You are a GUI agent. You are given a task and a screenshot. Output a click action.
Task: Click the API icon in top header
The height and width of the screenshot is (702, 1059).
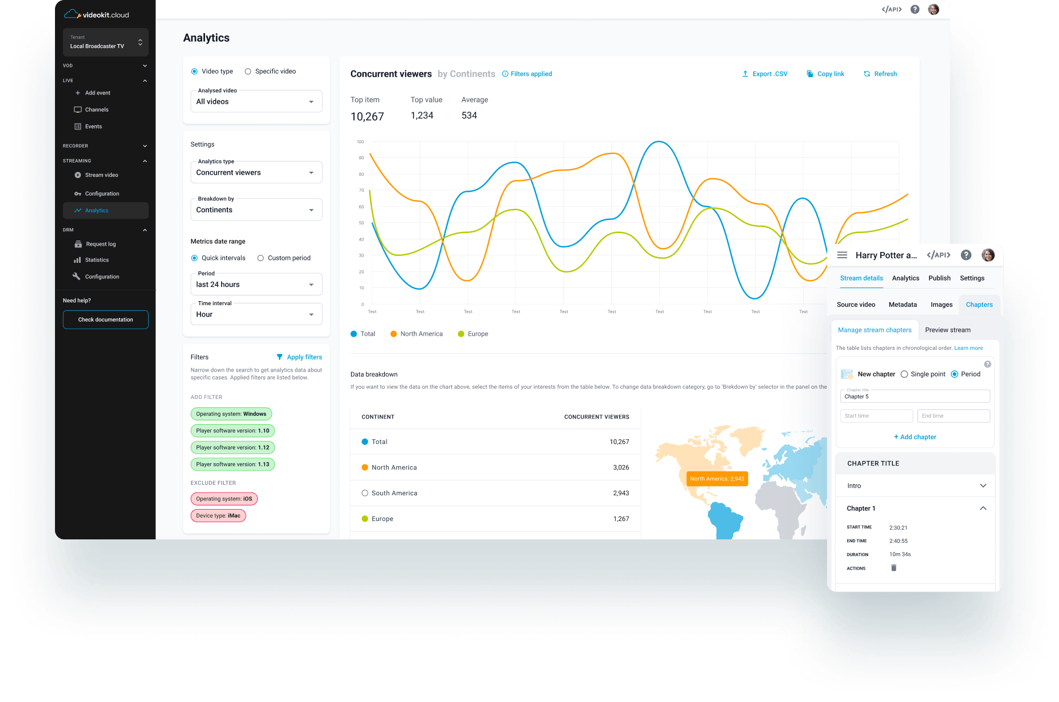[891, 9]
